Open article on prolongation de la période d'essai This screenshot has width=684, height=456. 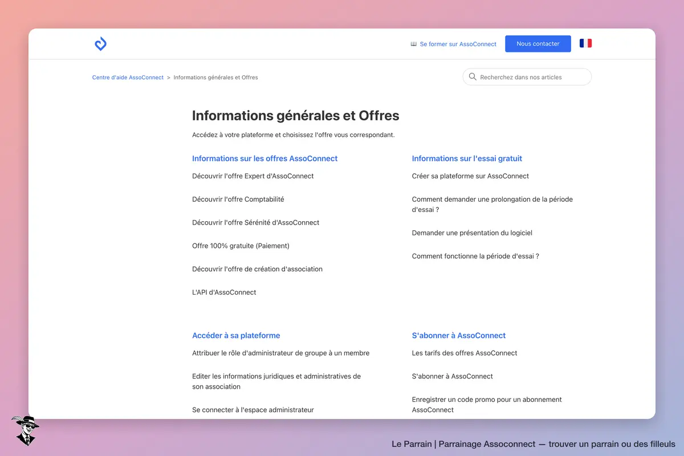point(492,205)
